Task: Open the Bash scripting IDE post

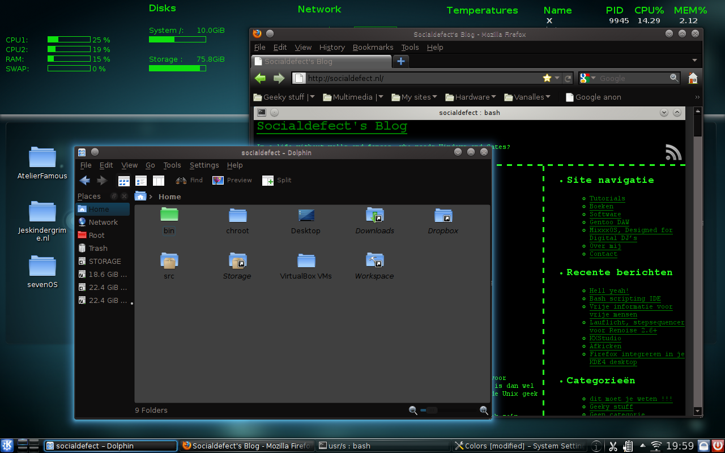Action: point(625,298)
